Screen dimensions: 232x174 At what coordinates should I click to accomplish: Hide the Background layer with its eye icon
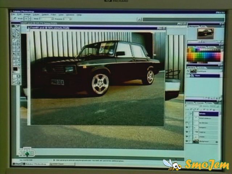coord(187,141)
